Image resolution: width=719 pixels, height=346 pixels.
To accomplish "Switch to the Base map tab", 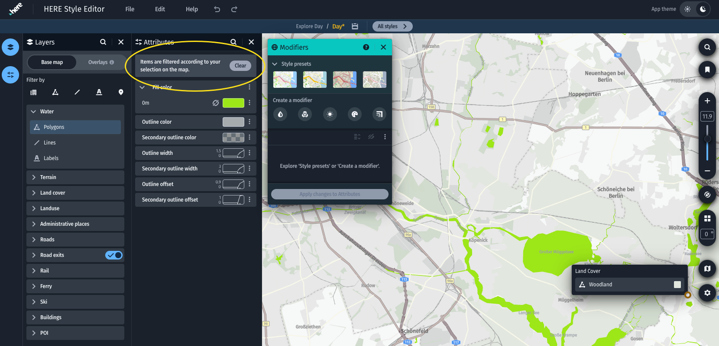I will tap(52, 62).
